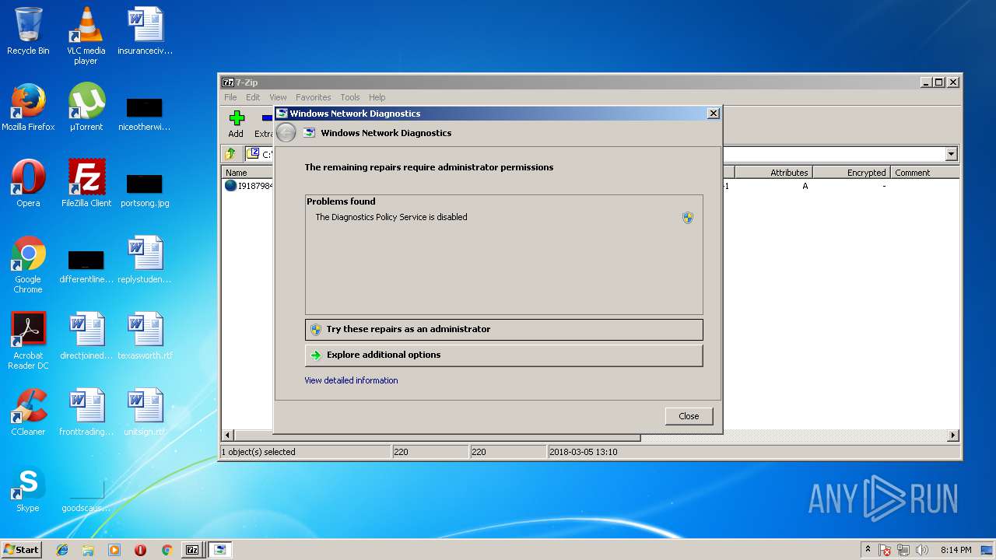
Task: Open Internet Explorer from the taskbar
Action: (x=62, y=550)
